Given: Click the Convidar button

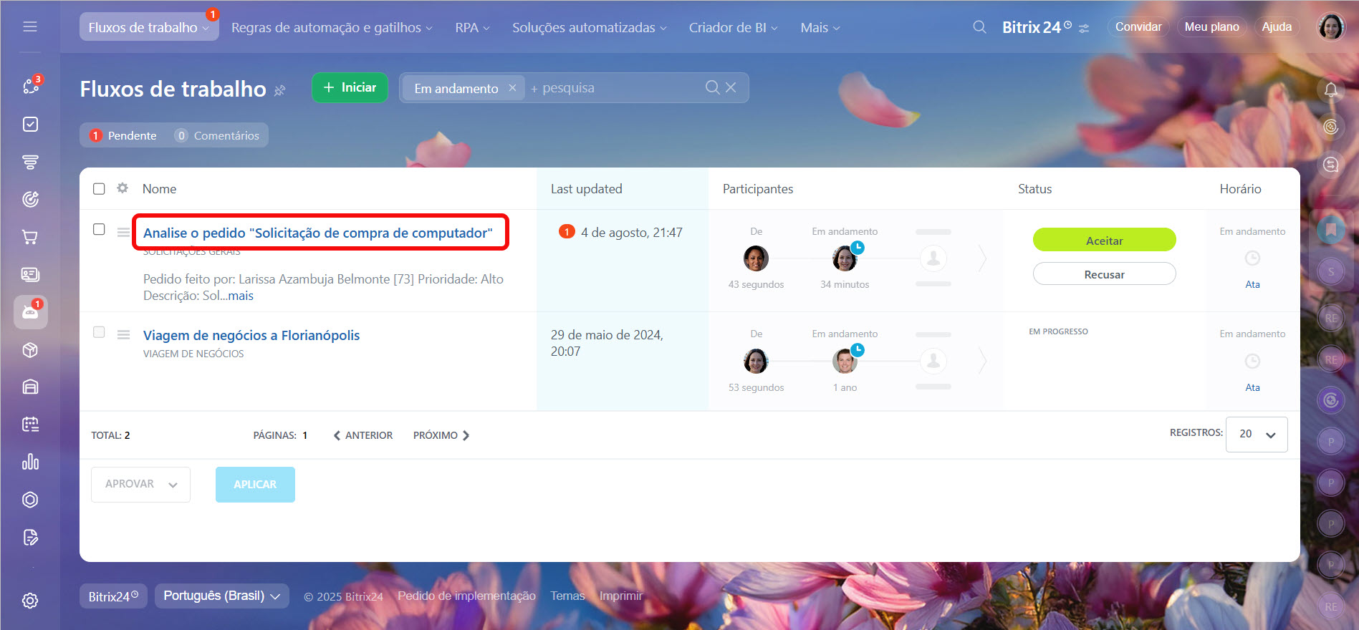Looking at the screenshot, I should click(1138, 27).
